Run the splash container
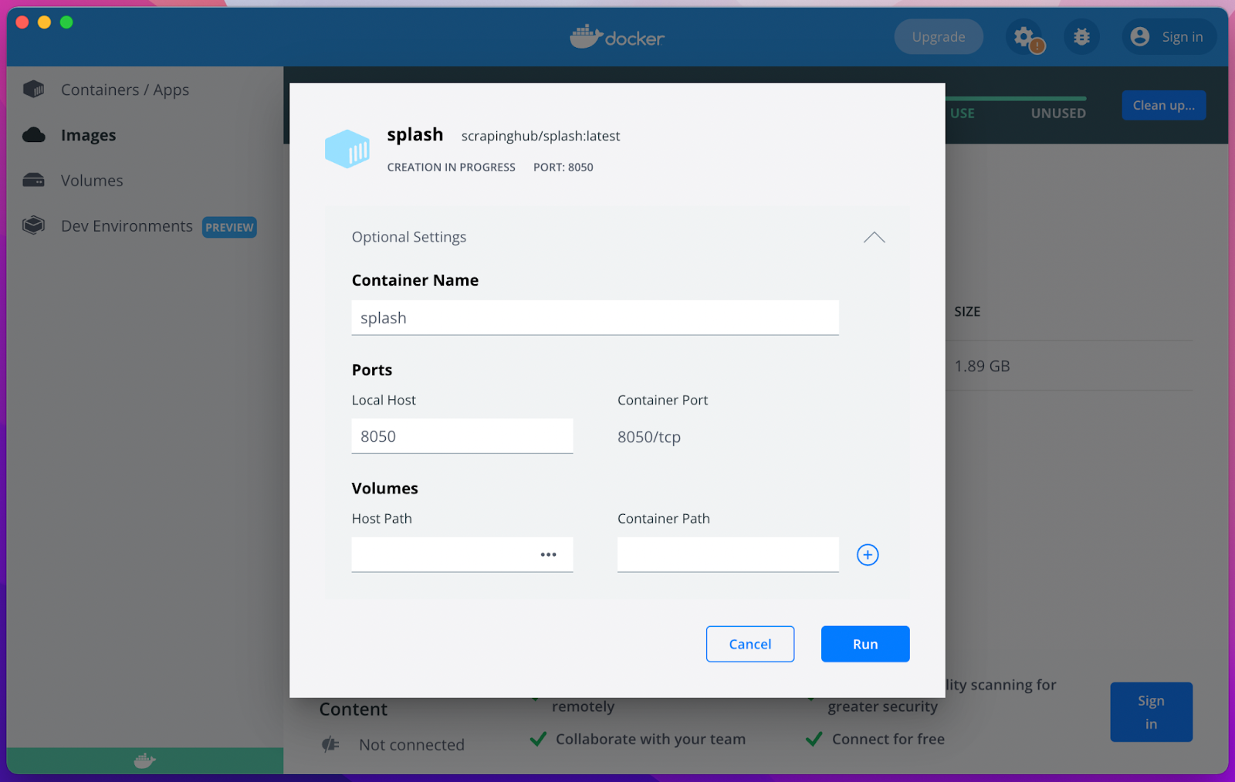Image resolution: width=1235 pixels, height=782 pixels. tap(865, 644)
